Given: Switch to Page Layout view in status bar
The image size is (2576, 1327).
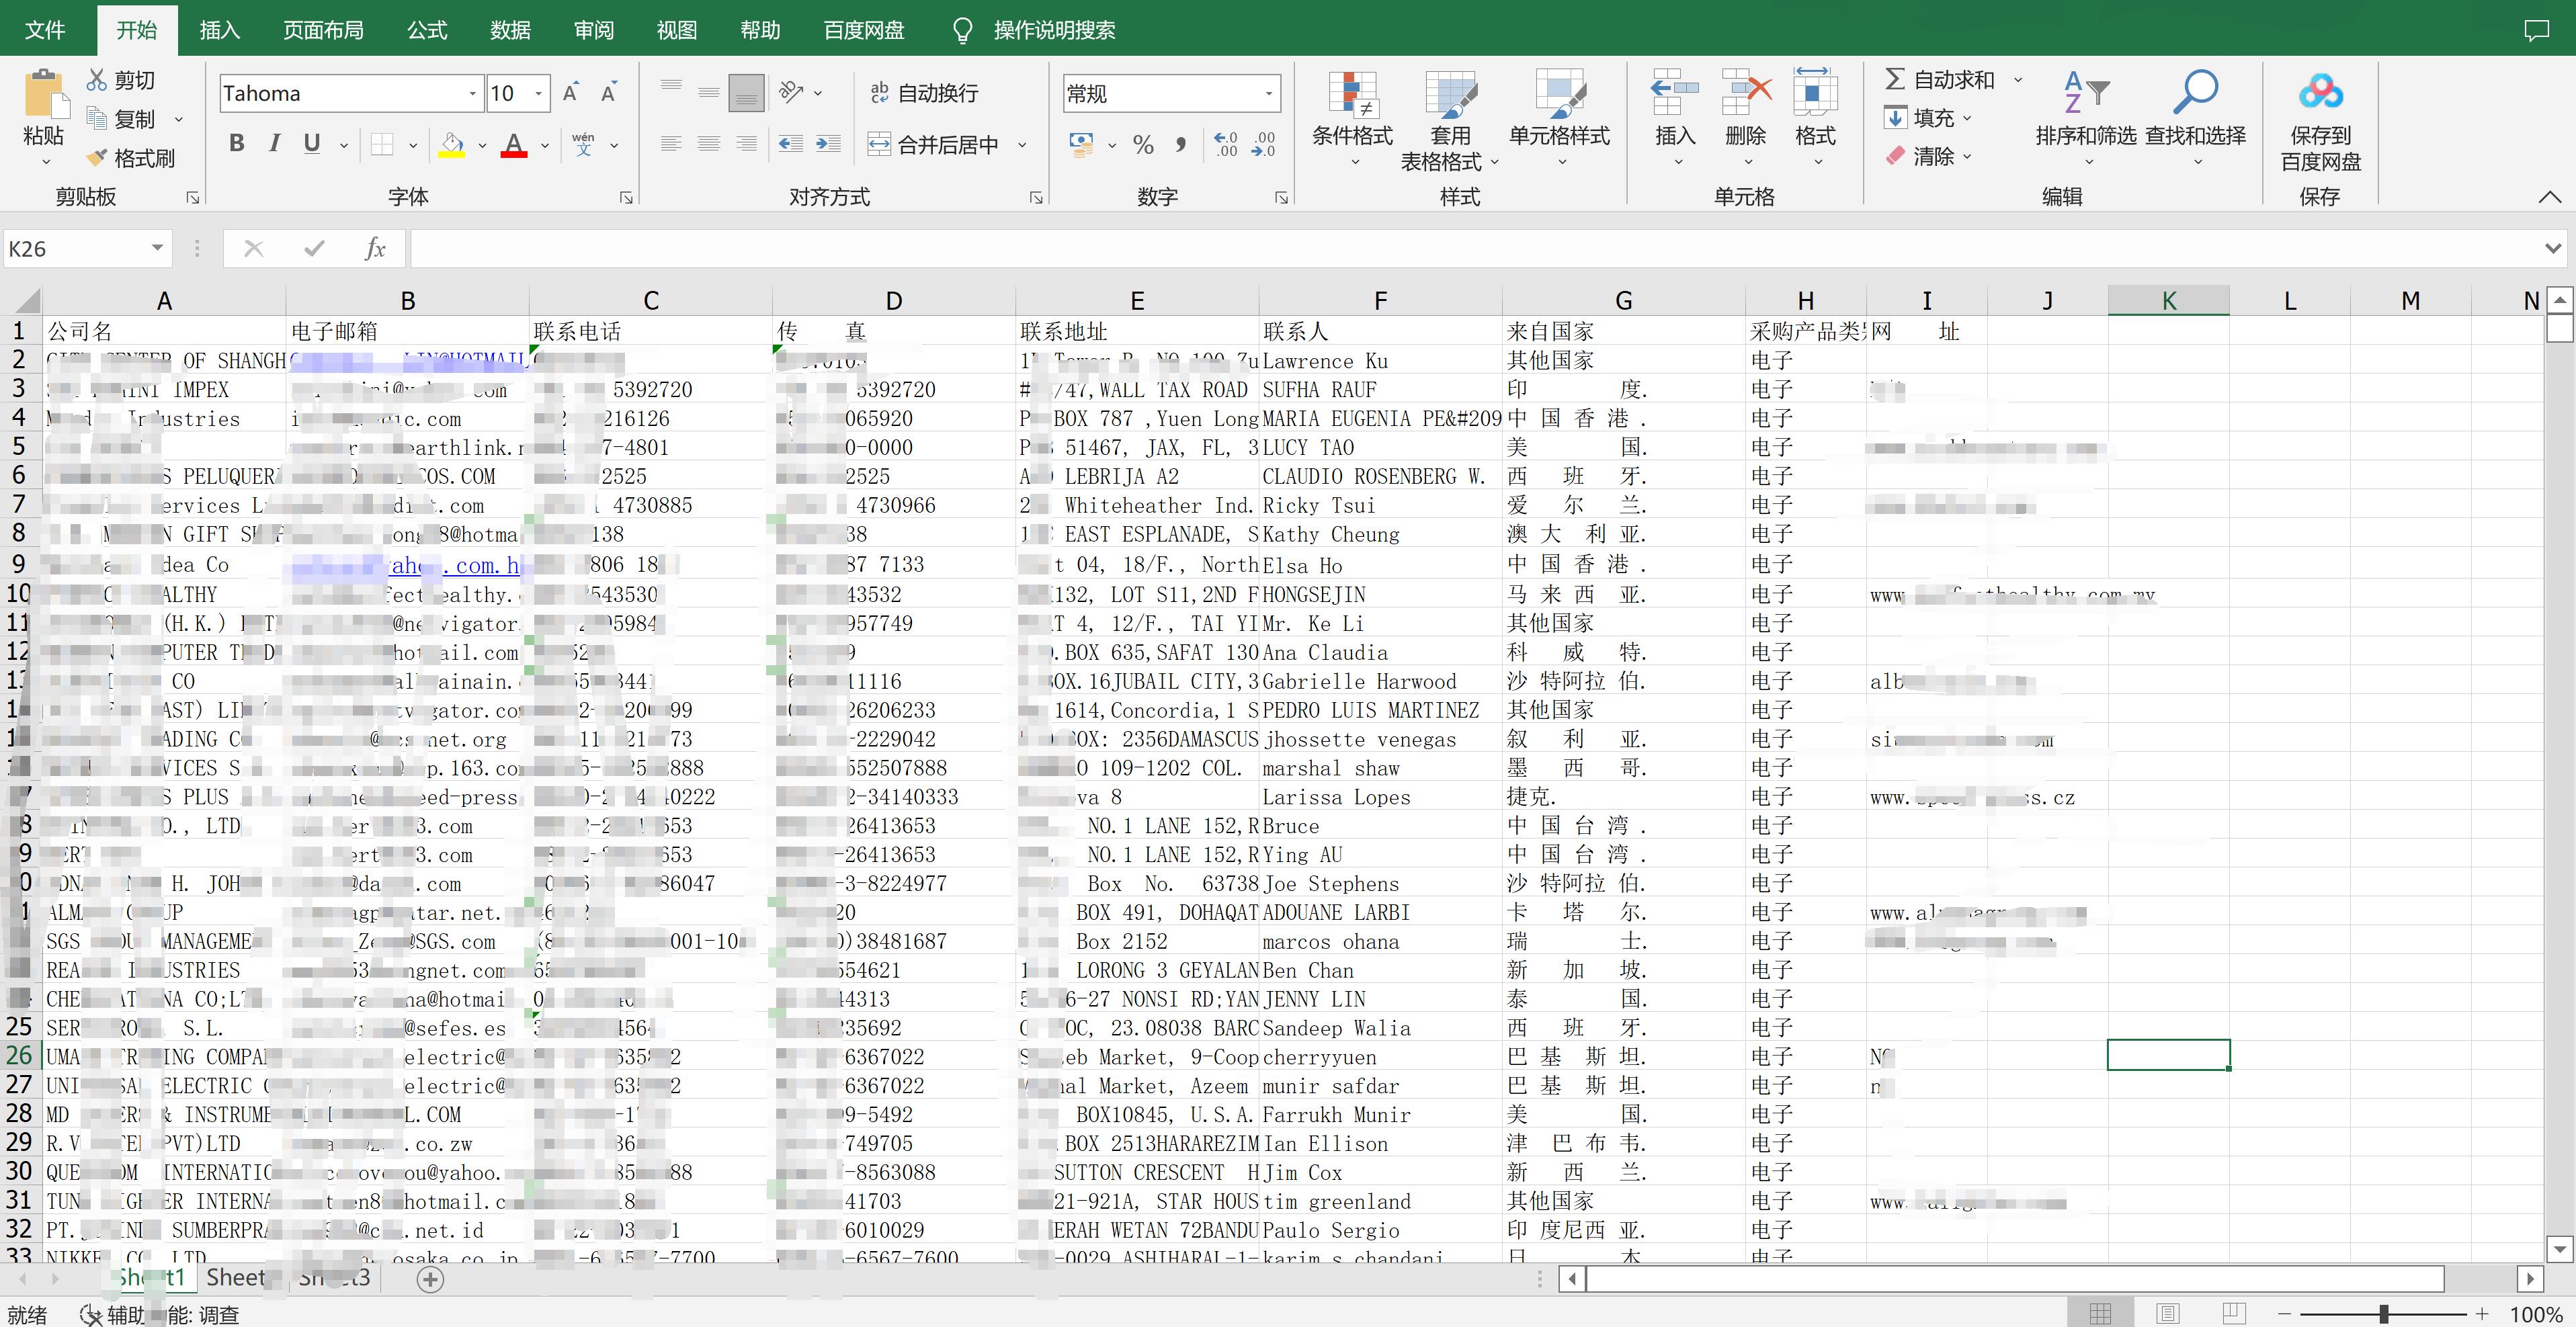Looking at the screenshot, I should click(x=2168, y=1313).
